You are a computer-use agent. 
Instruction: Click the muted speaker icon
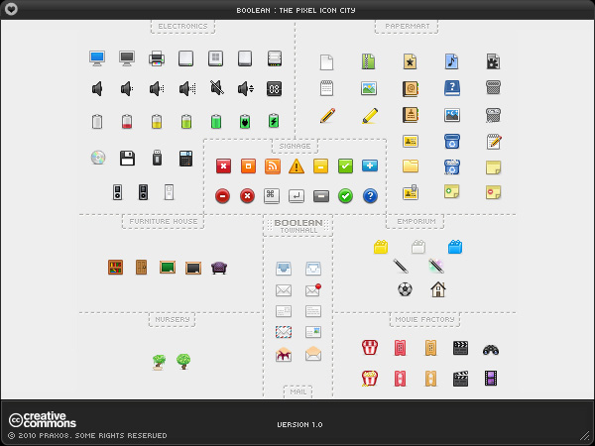tap(216, 89)
